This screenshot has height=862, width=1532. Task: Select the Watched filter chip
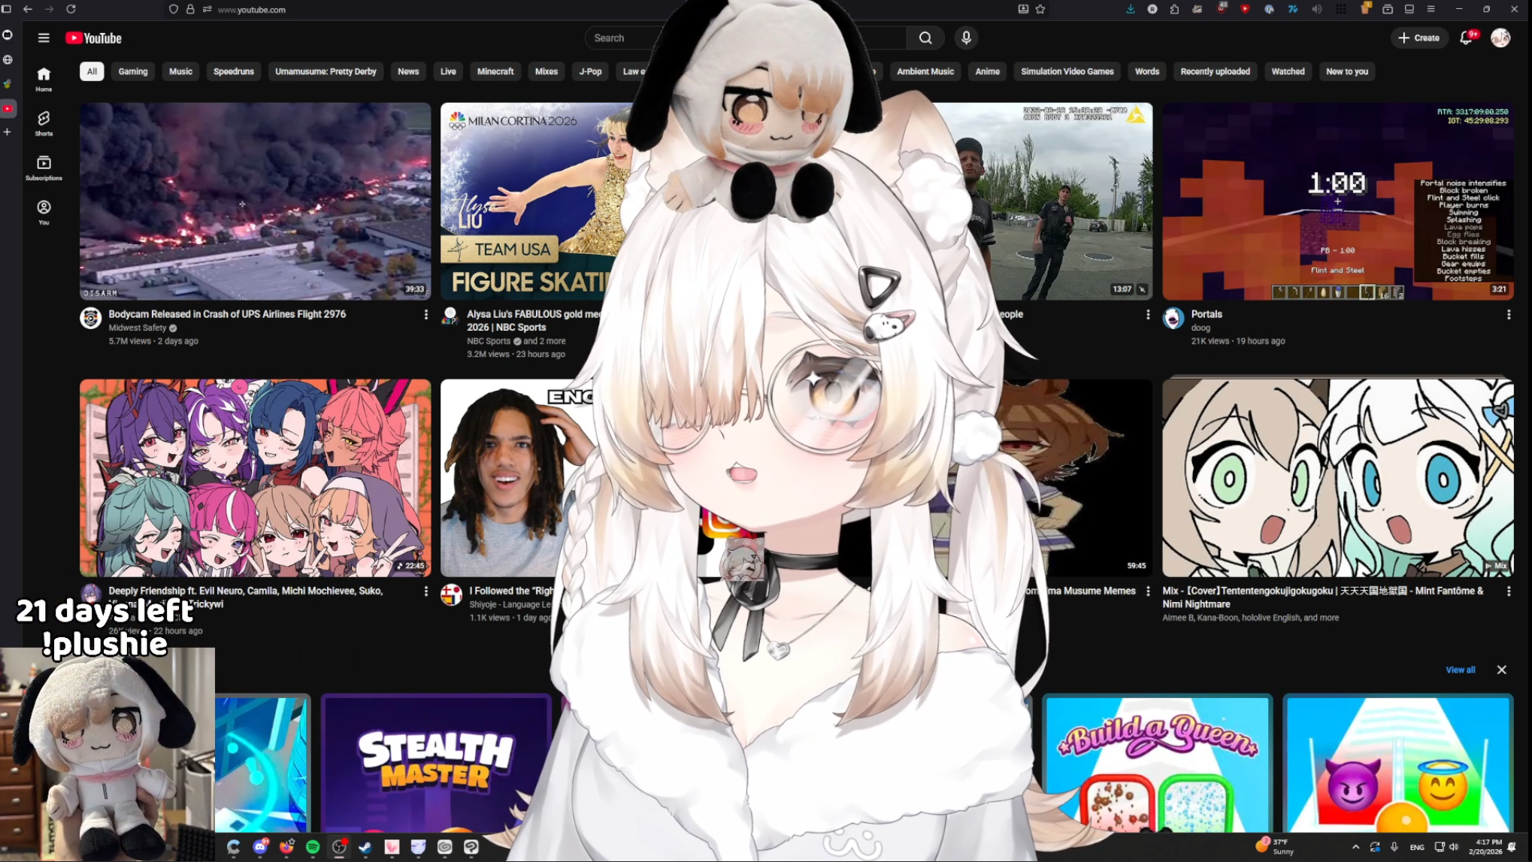[x=1288, y=71]
